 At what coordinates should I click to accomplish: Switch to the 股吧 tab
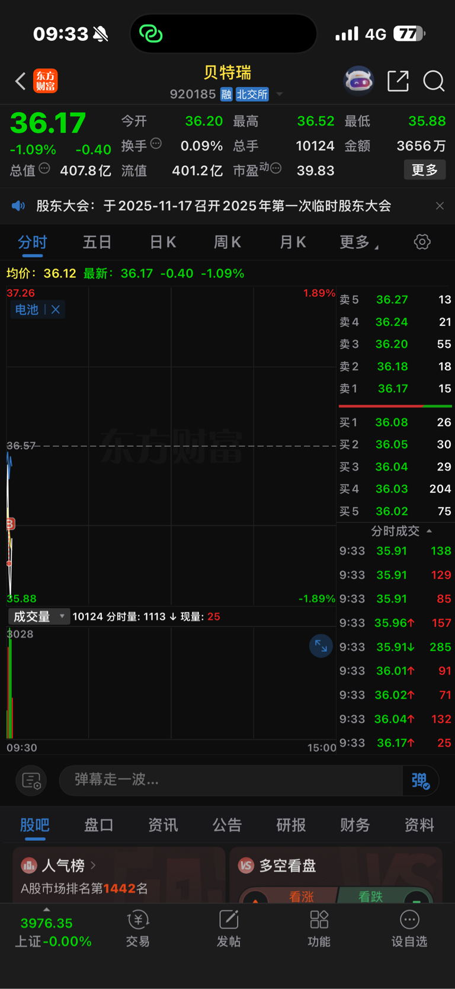point(34,825)
